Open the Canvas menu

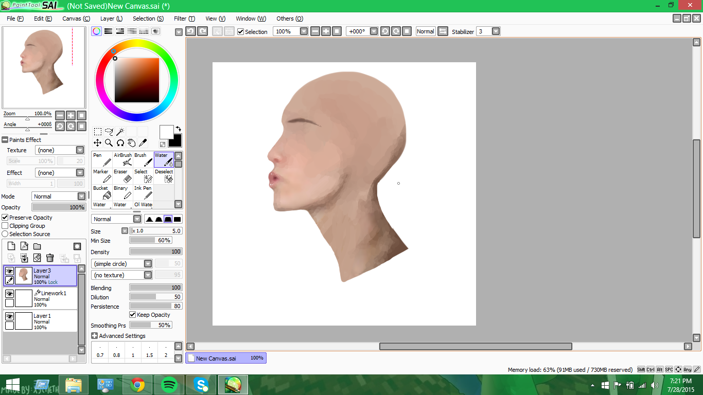(x=76, y=19)
